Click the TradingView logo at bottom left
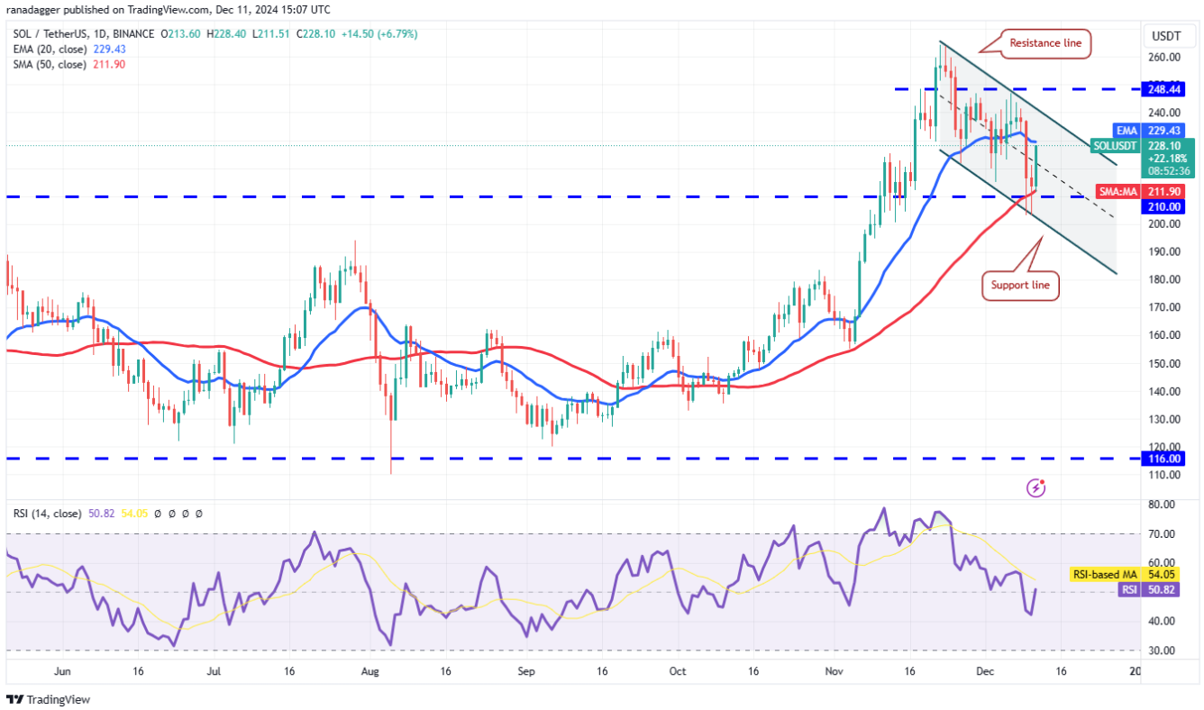The width and height of the screenshot is (1204, 710). pyautogui.click(x=49, y=699)
